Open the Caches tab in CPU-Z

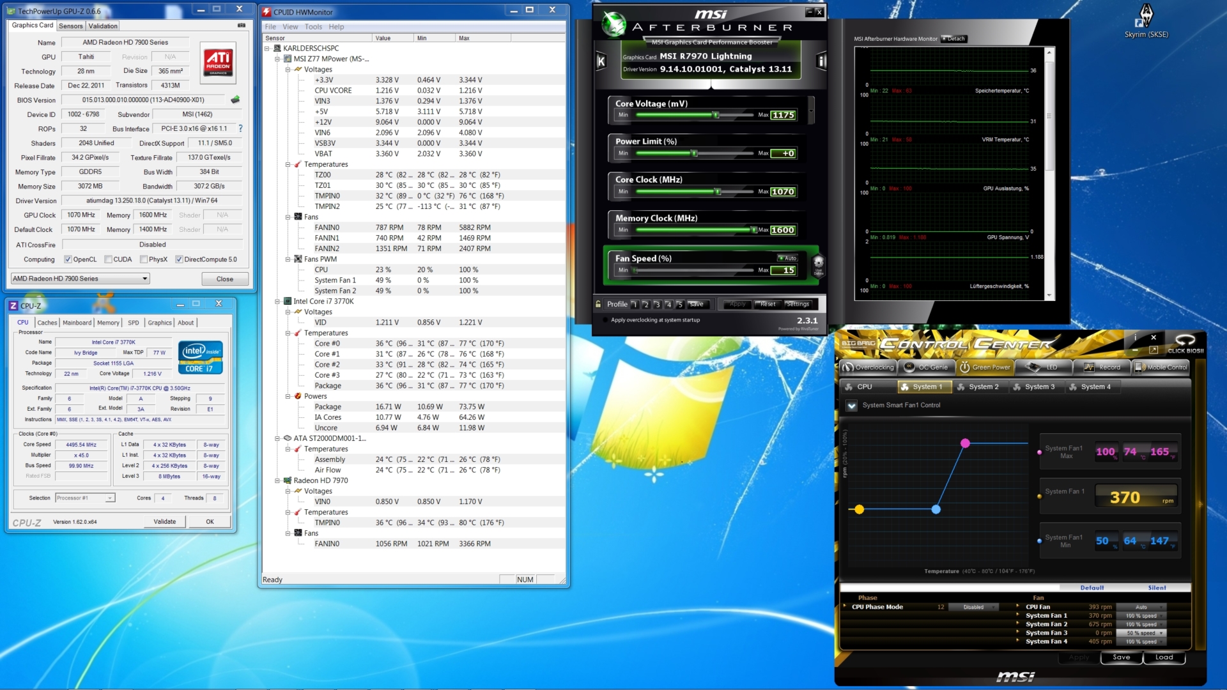click(47, 323)
